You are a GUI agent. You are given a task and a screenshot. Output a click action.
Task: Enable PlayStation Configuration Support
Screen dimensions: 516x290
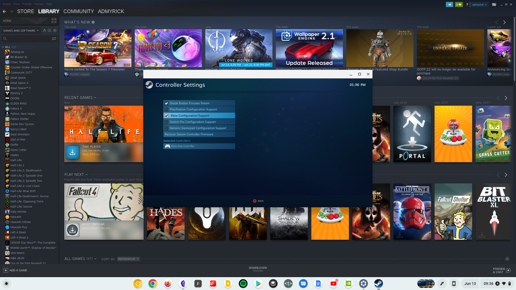(199, 109)
